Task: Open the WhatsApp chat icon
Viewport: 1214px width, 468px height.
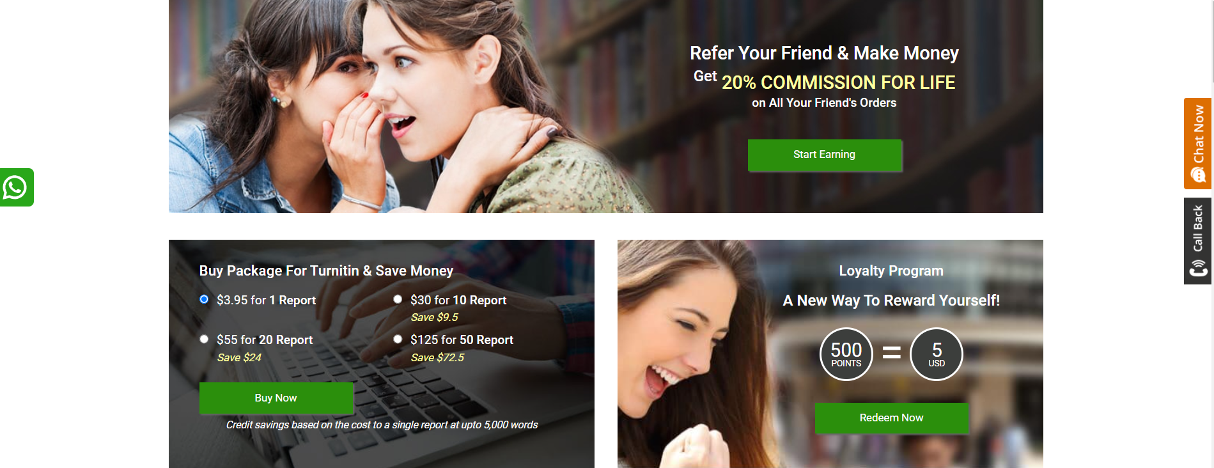Action: tap(16, 187)
